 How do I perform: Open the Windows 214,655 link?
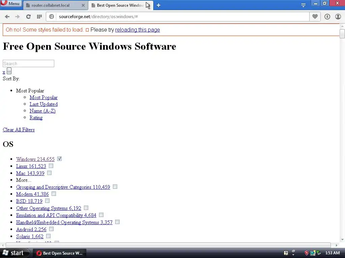(35, 159)
